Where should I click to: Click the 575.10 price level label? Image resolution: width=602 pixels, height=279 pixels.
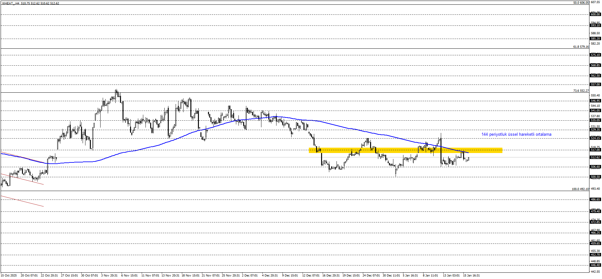click(x=595, y=55)
